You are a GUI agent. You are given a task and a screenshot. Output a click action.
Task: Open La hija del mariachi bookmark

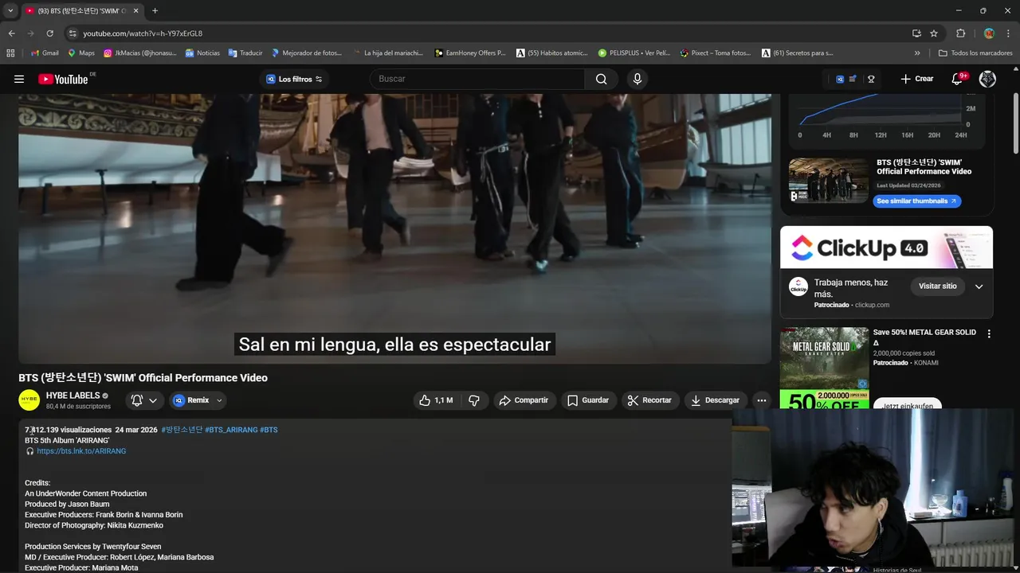[387, 53]
